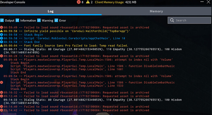Click the 09:00:11 Dialog Stats output line
212x115 pixels.
pyautogui.click(x=92, y=51)
